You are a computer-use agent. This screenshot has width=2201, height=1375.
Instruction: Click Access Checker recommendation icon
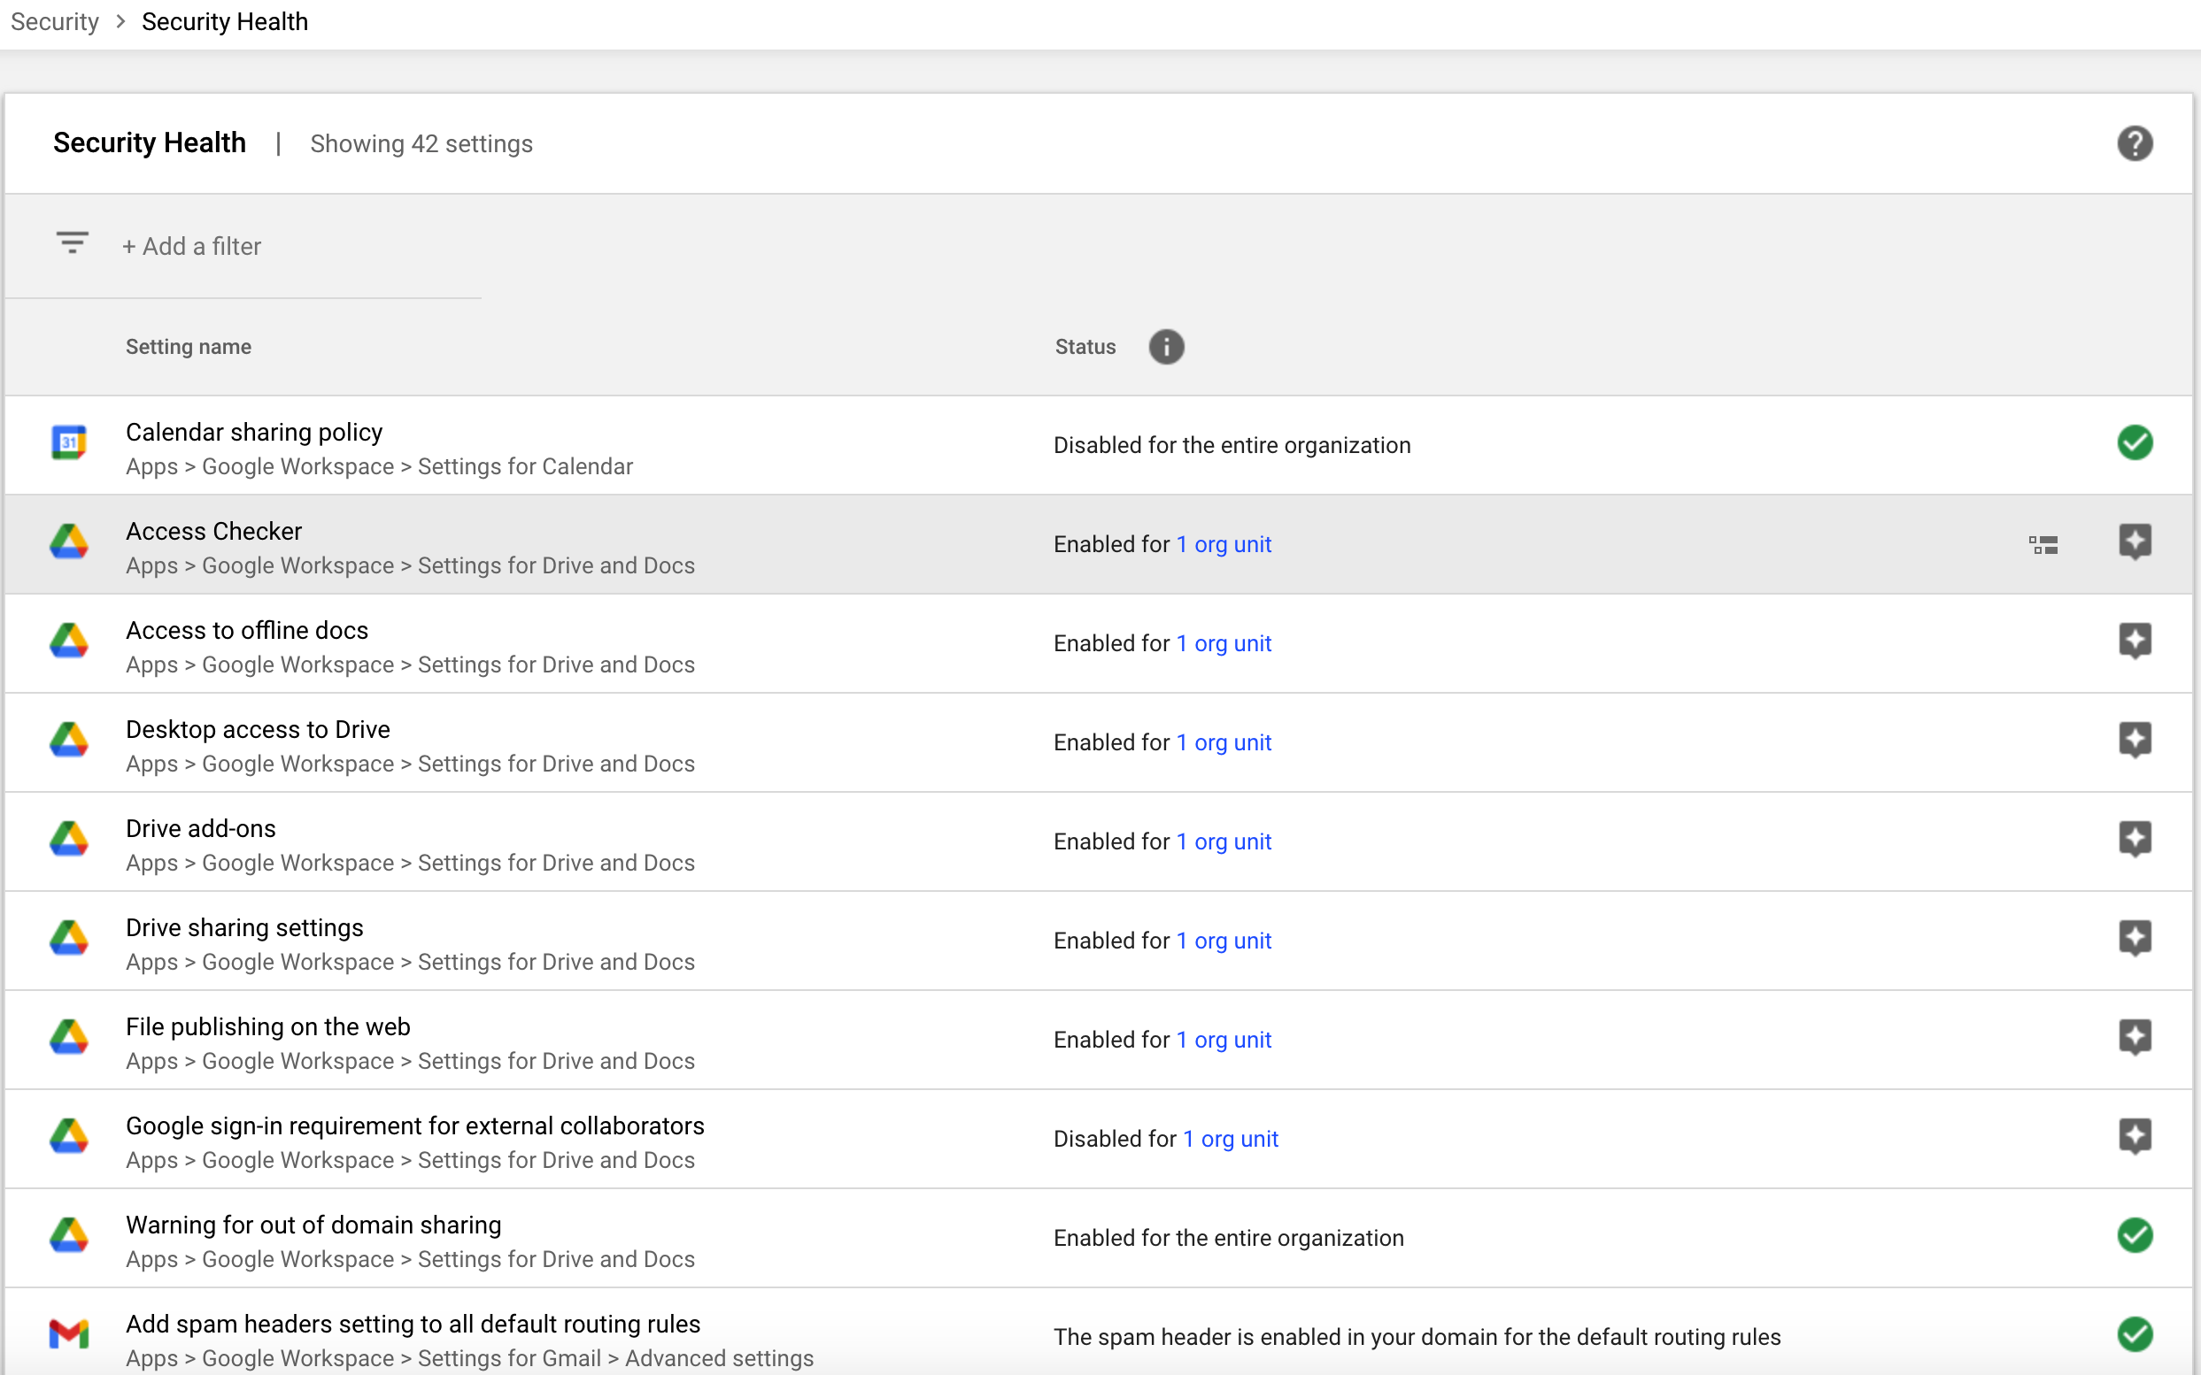tap(2134, 542)
